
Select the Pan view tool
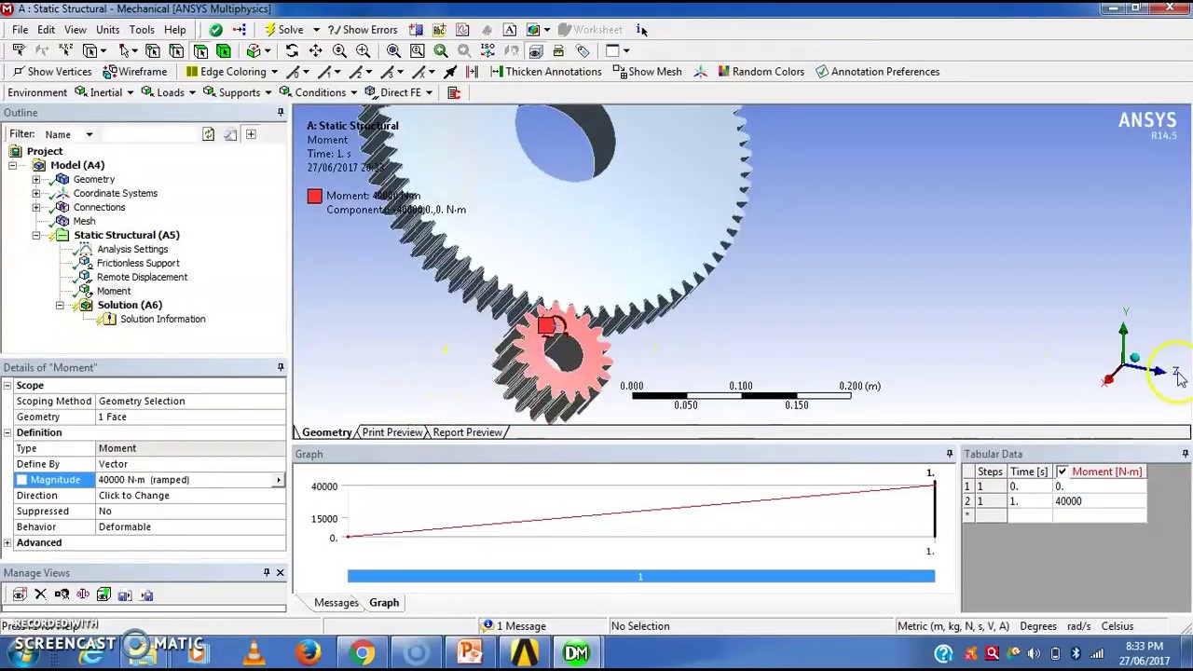tap(316, 50)
